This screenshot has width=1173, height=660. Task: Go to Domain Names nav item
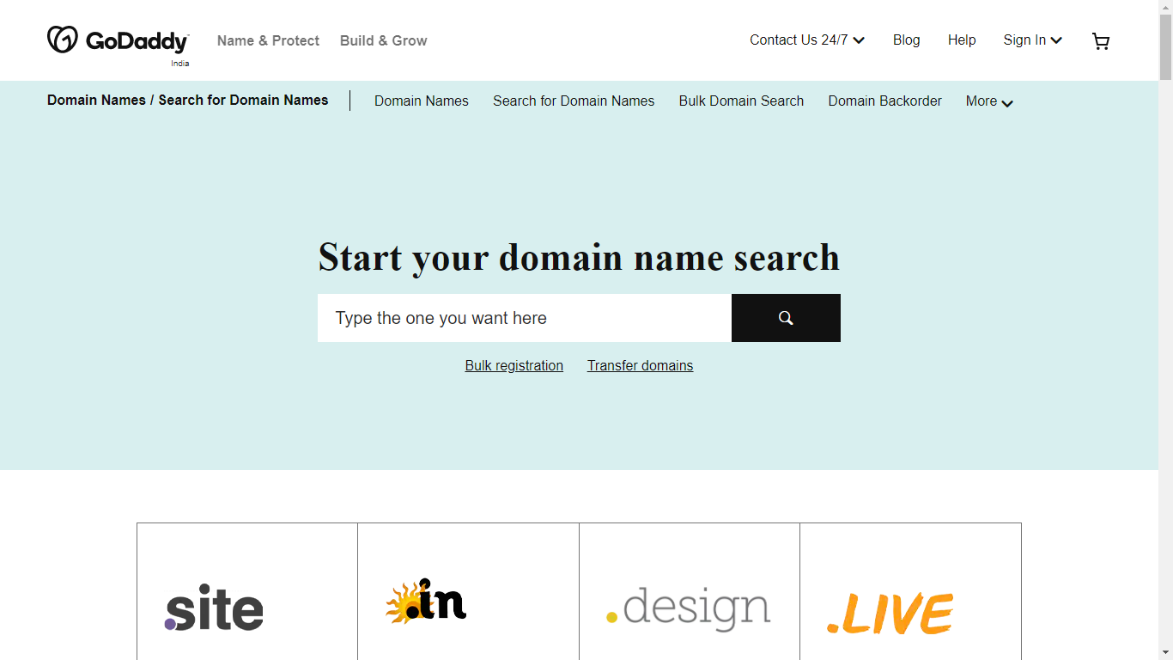(x=422, y=101)
